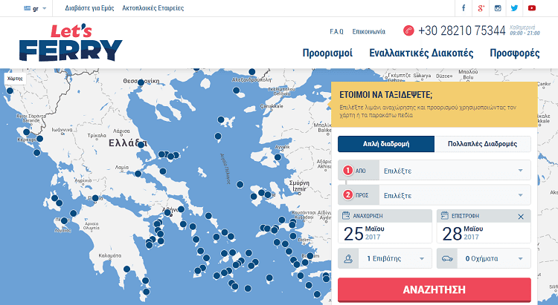Switch to Πολλαπλές Διαδρομές tab
Screen dimensions: 558x305
pyautogui.click(x=483, y=144)
